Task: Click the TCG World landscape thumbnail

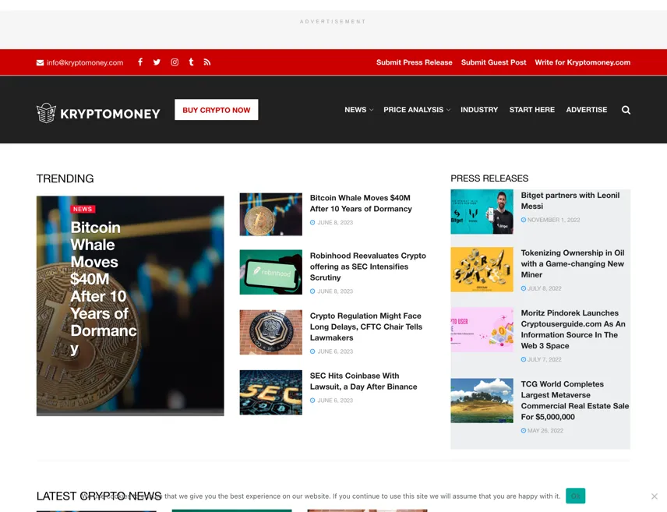Action: coord(482,401)
